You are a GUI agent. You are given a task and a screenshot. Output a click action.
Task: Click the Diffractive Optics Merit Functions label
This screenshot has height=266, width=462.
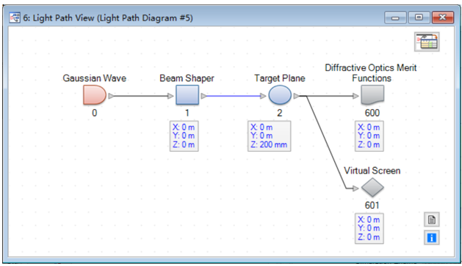click(371, 73)
